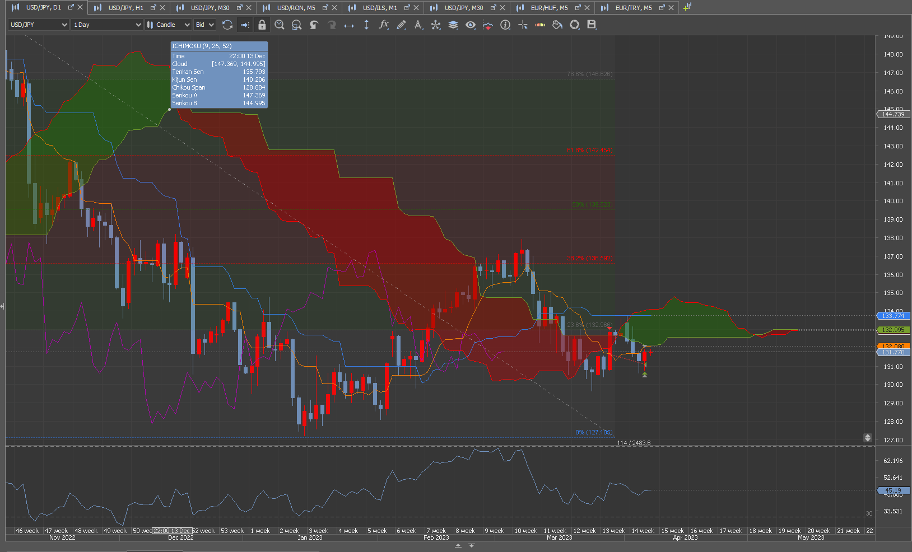Image resolution: width=912 pixels, height=552 pixels.
Task: Click the save floppy disk icon
Action: pos(592,25)
